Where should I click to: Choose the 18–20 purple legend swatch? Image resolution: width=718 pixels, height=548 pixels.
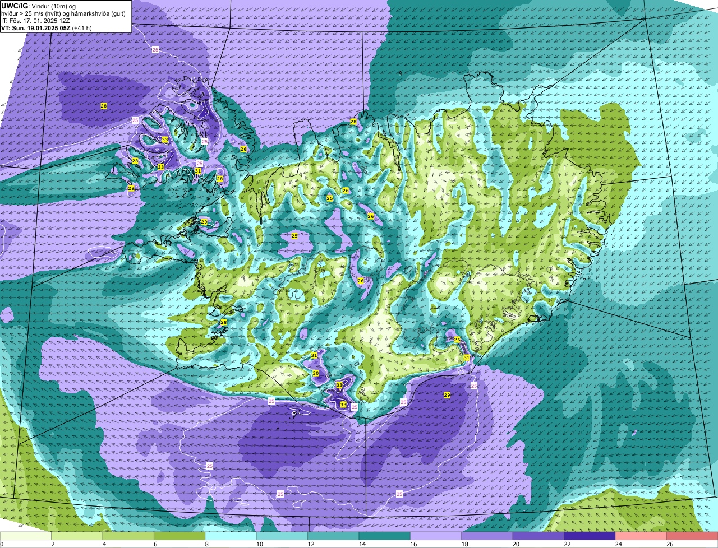point(487,536)
